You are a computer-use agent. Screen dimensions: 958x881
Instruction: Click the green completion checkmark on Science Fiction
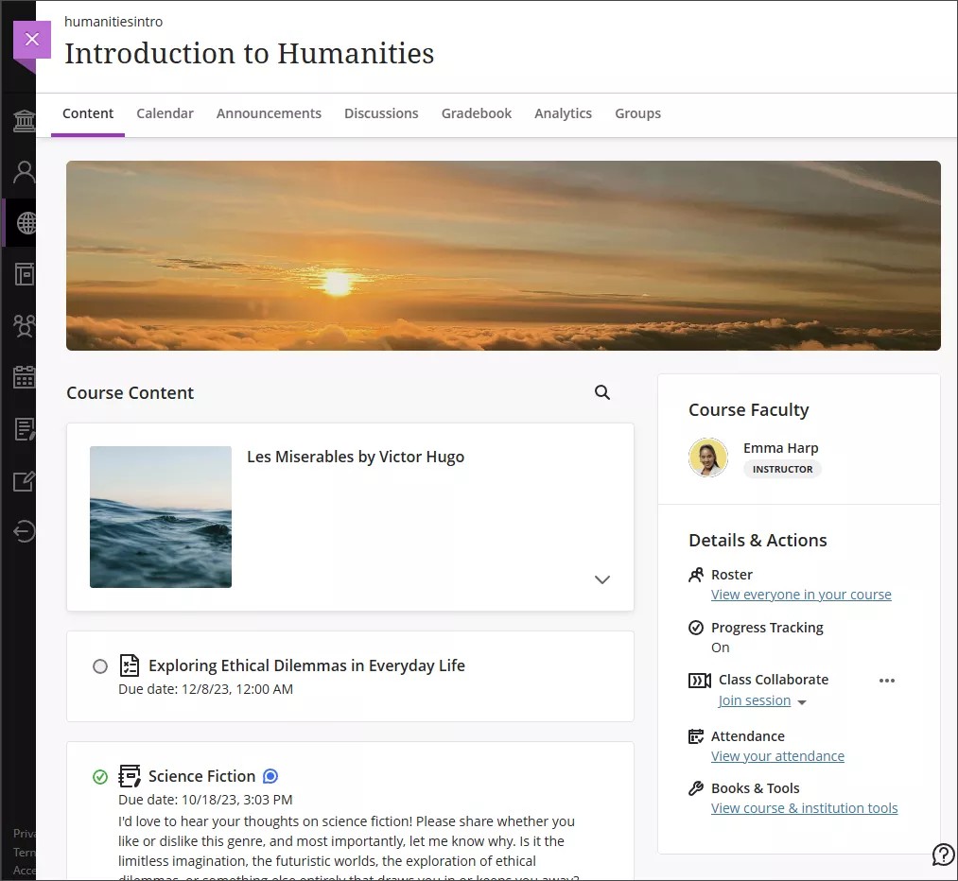(100, 777)
